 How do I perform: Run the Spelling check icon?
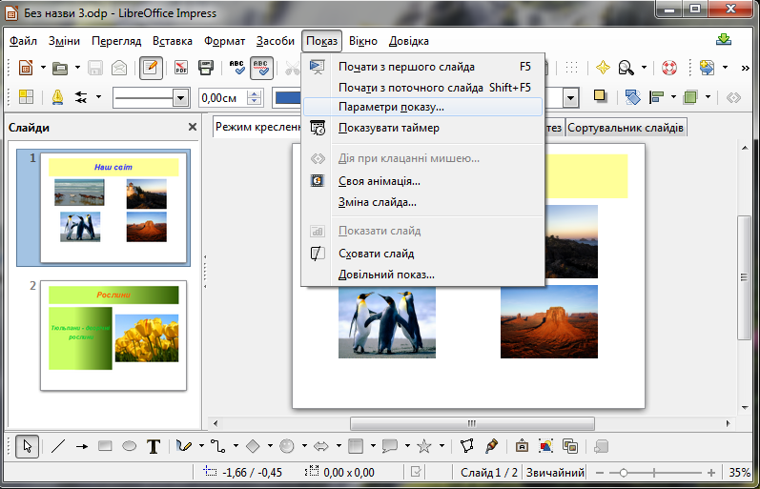tap(237, 68)
